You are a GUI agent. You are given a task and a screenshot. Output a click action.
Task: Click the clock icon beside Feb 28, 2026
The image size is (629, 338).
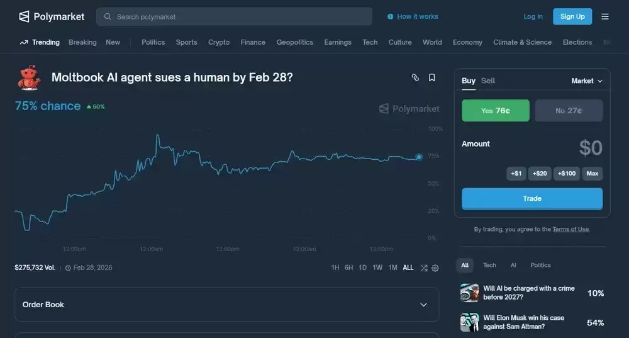[x=68, y=268]
